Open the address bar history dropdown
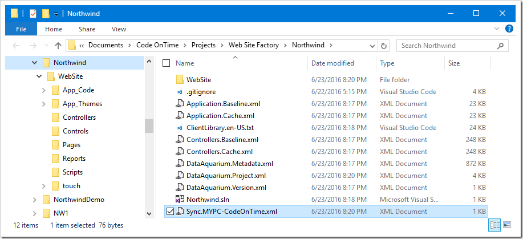The width and height of the screenshot is (523, 239). pyautogui.click(x=372, y=46)
